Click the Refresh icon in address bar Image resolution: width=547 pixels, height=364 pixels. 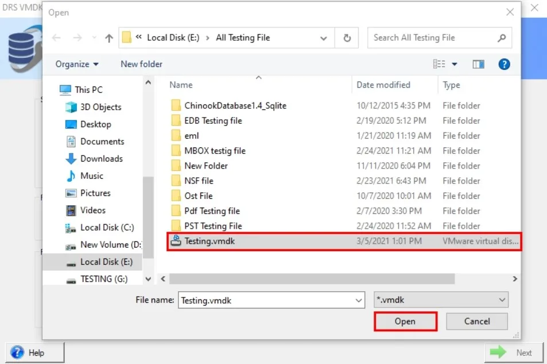(347, 38)
